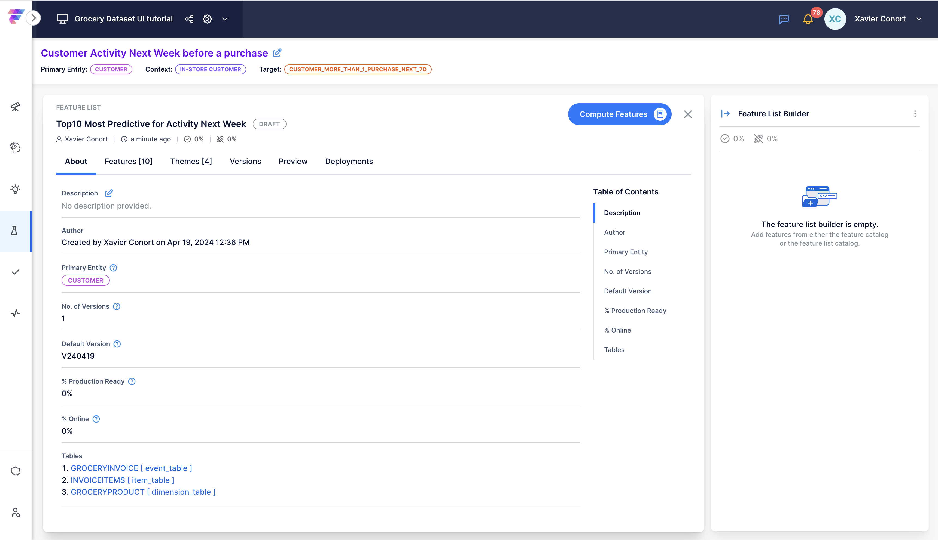Expand the left sidebar with chevron button
The width and height of the screenshot is (938, 540).
(33, 18)
